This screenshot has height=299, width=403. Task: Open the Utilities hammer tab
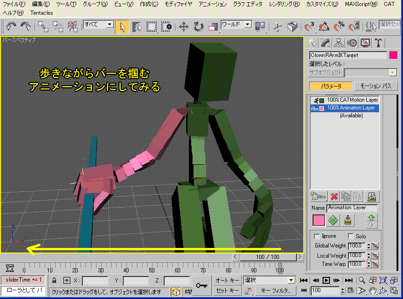378,43
